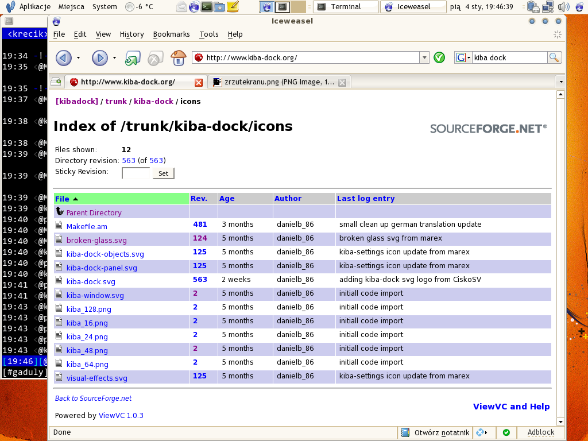The image size is (588, 441).
Task: Open the kiba-dock-objects.svg file link
Action: [x=105, y=254]
